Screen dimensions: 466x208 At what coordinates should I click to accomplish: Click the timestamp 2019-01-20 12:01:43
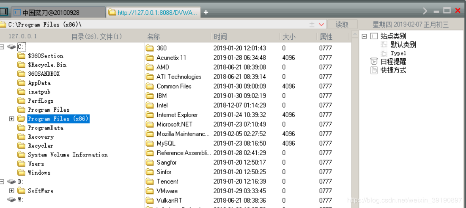click(239, 48)
